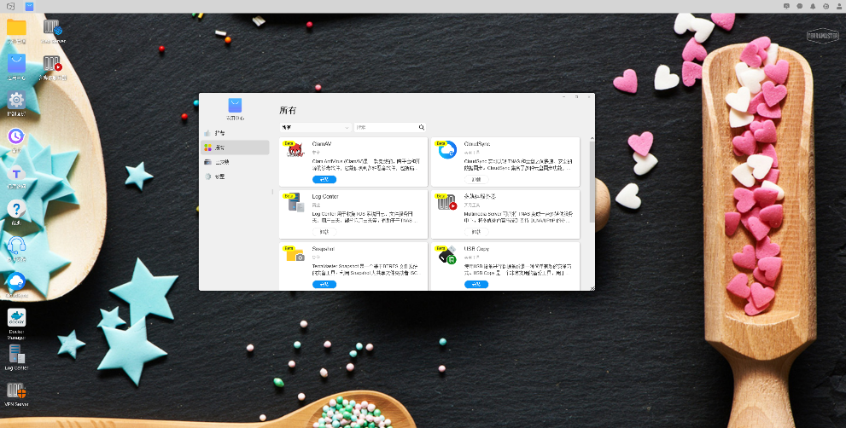Click the Log Center title in the app list

click(x=325, y=197)
